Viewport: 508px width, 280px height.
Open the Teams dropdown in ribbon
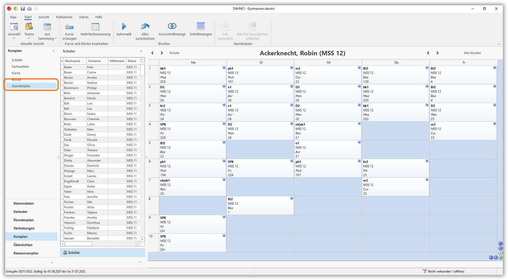click(x=29, y=38)
